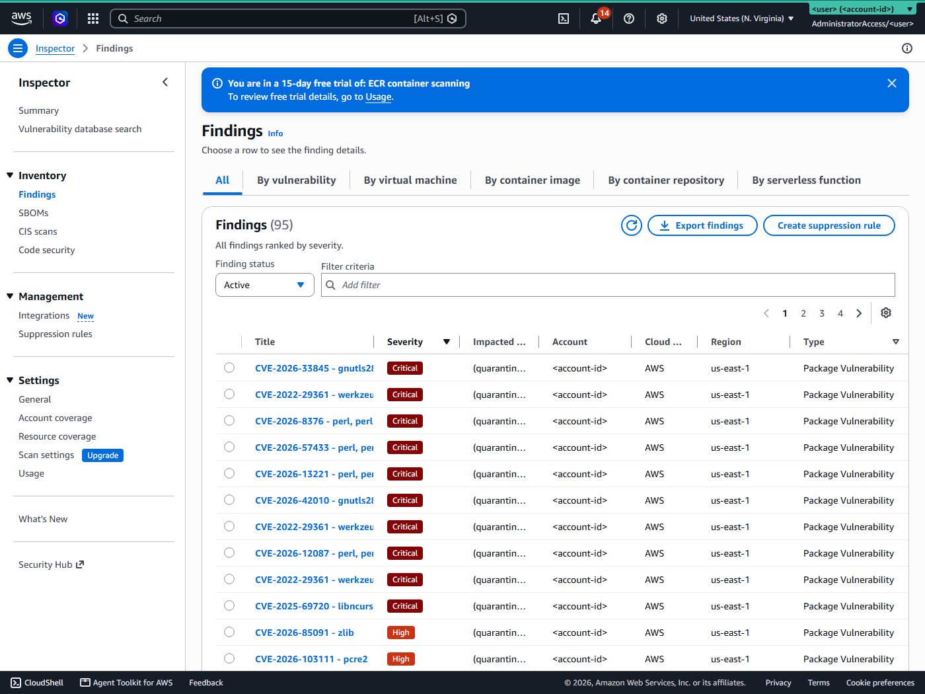
Task: Open notifications bell with 14 alerts
Action: pos(596,19)
